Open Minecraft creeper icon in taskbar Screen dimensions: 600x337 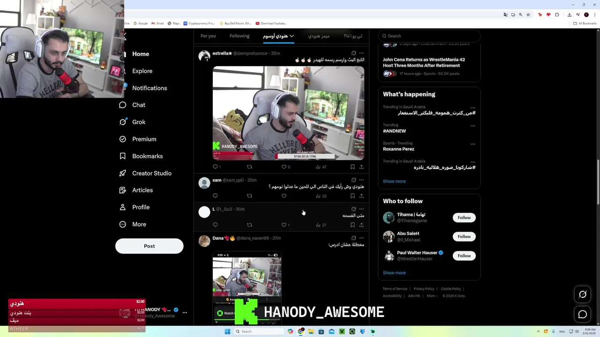click(342, 331)
